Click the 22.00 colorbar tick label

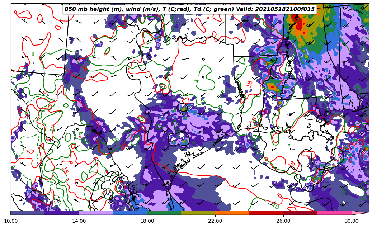pos(215,221)
